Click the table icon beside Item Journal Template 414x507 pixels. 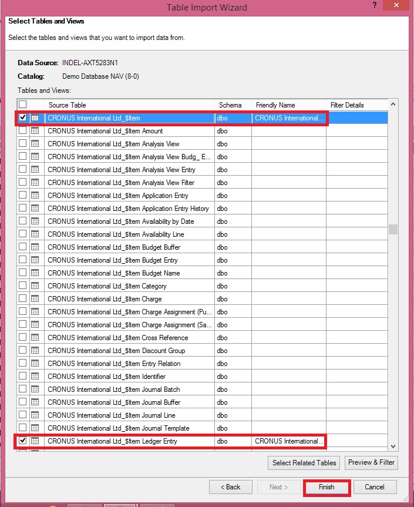coord(35,428)
